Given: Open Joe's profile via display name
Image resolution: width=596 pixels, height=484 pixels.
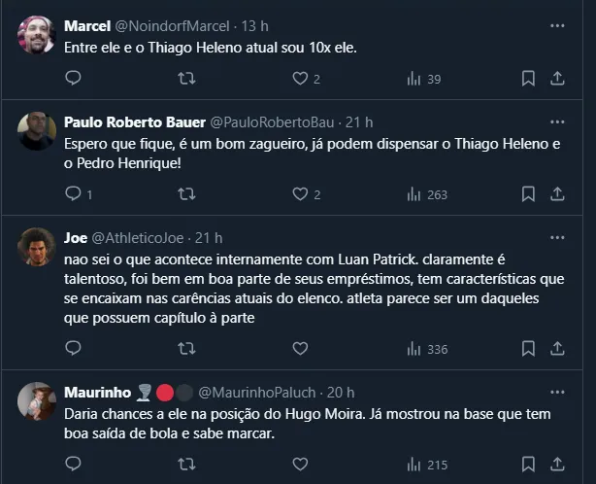Looking at the screenshot, I should click(x=75, y=237).
